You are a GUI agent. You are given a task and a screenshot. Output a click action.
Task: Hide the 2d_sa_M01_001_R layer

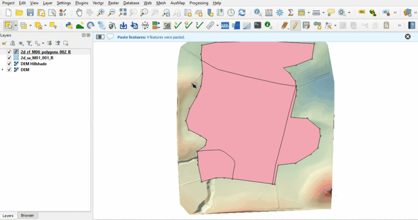[9, 58]
